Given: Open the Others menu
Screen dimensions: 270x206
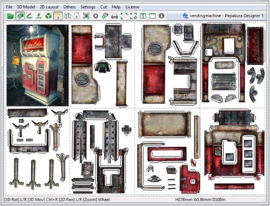Looking at the screenshot, I should coord(70,7).
